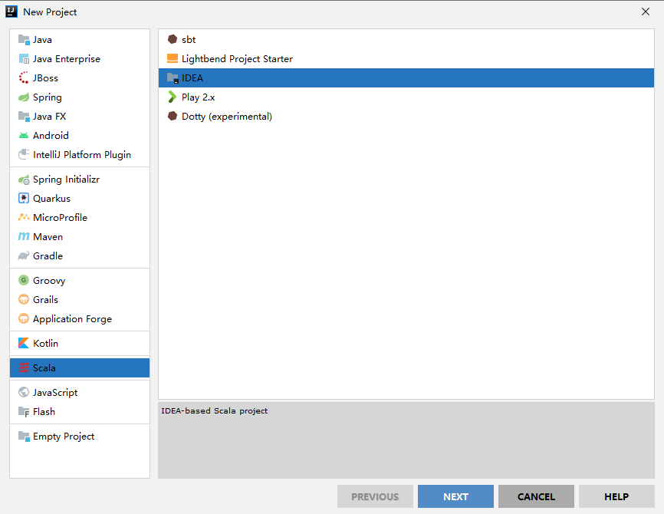Select the Android robot icon
The width and height of the screenshot is (664, 514).
[24, 136]
